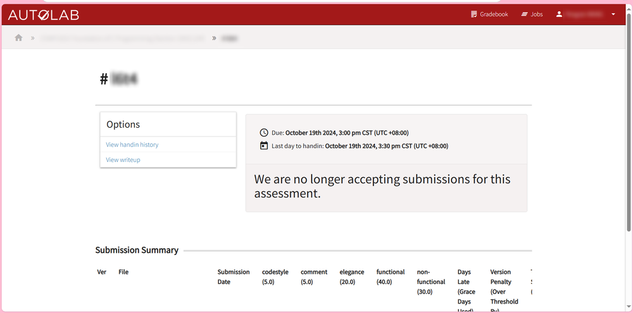The image size is (633, 313).
Task: Click the no longer accepting submissions message
Action: pyautogui.click(x=382, y=186)
